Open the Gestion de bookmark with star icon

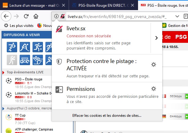[x=175, y=26]
